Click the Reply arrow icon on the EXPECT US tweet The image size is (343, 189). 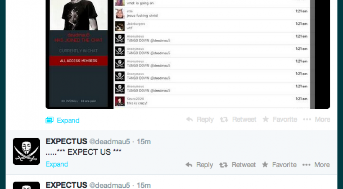click(x=189, y=164)
